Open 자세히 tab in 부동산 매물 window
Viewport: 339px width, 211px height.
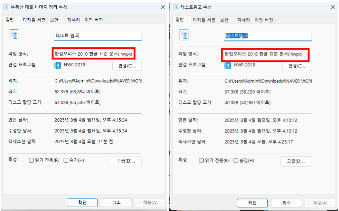point(73,20)
